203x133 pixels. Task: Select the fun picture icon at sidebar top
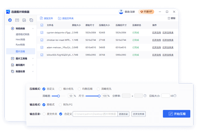click(x=24, y=20)
